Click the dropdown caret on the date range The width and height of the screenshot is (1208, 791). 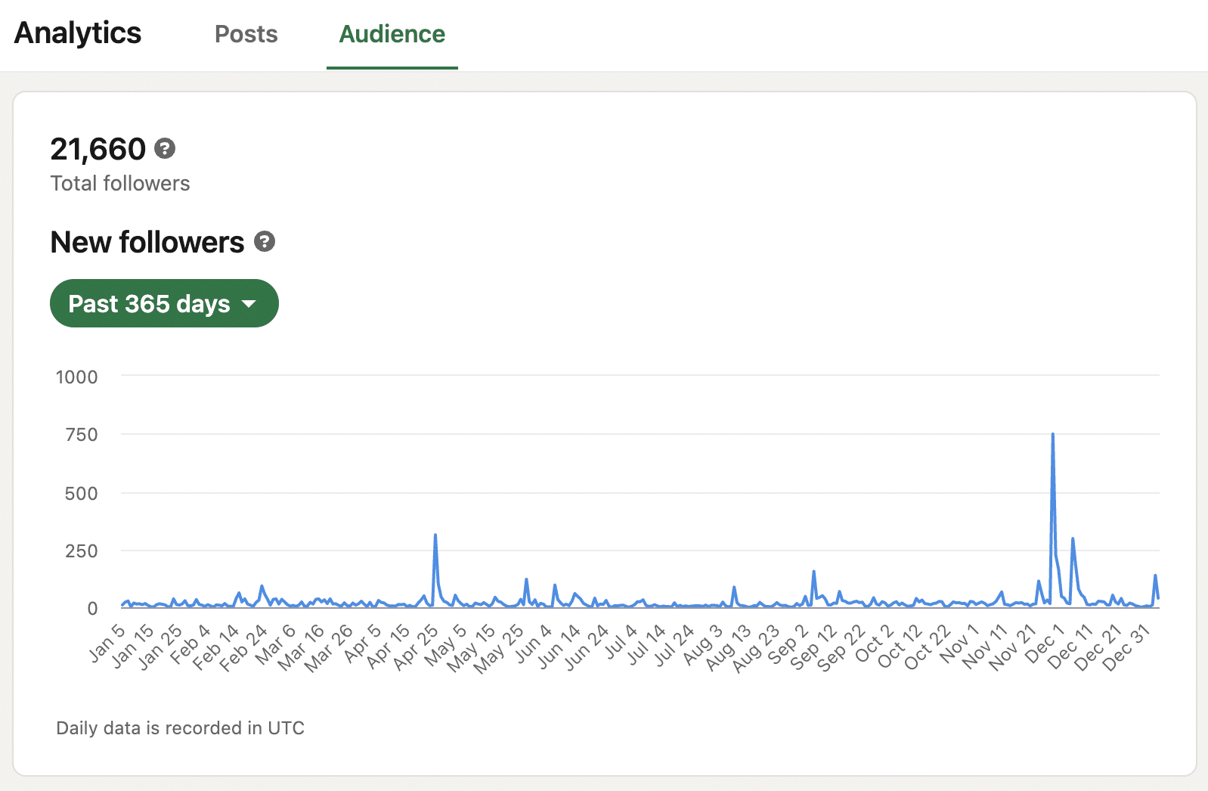(249, 304)
